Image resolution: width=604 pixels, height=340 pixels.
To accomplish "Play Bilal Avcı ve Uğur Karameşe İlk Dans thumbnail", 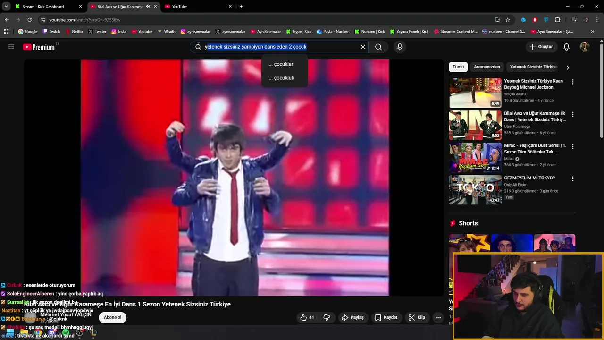I will (475, 125).
